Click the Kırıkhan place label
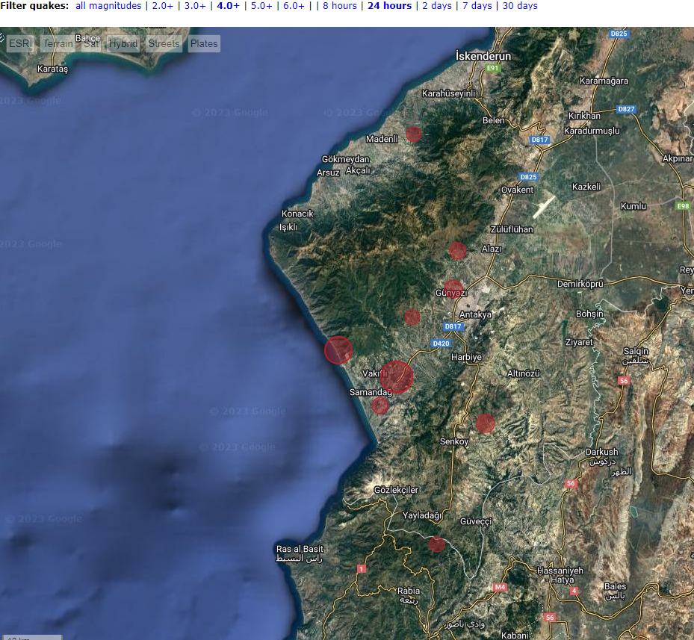The width and height of the screenshot is (694, 640). [584, 116]
